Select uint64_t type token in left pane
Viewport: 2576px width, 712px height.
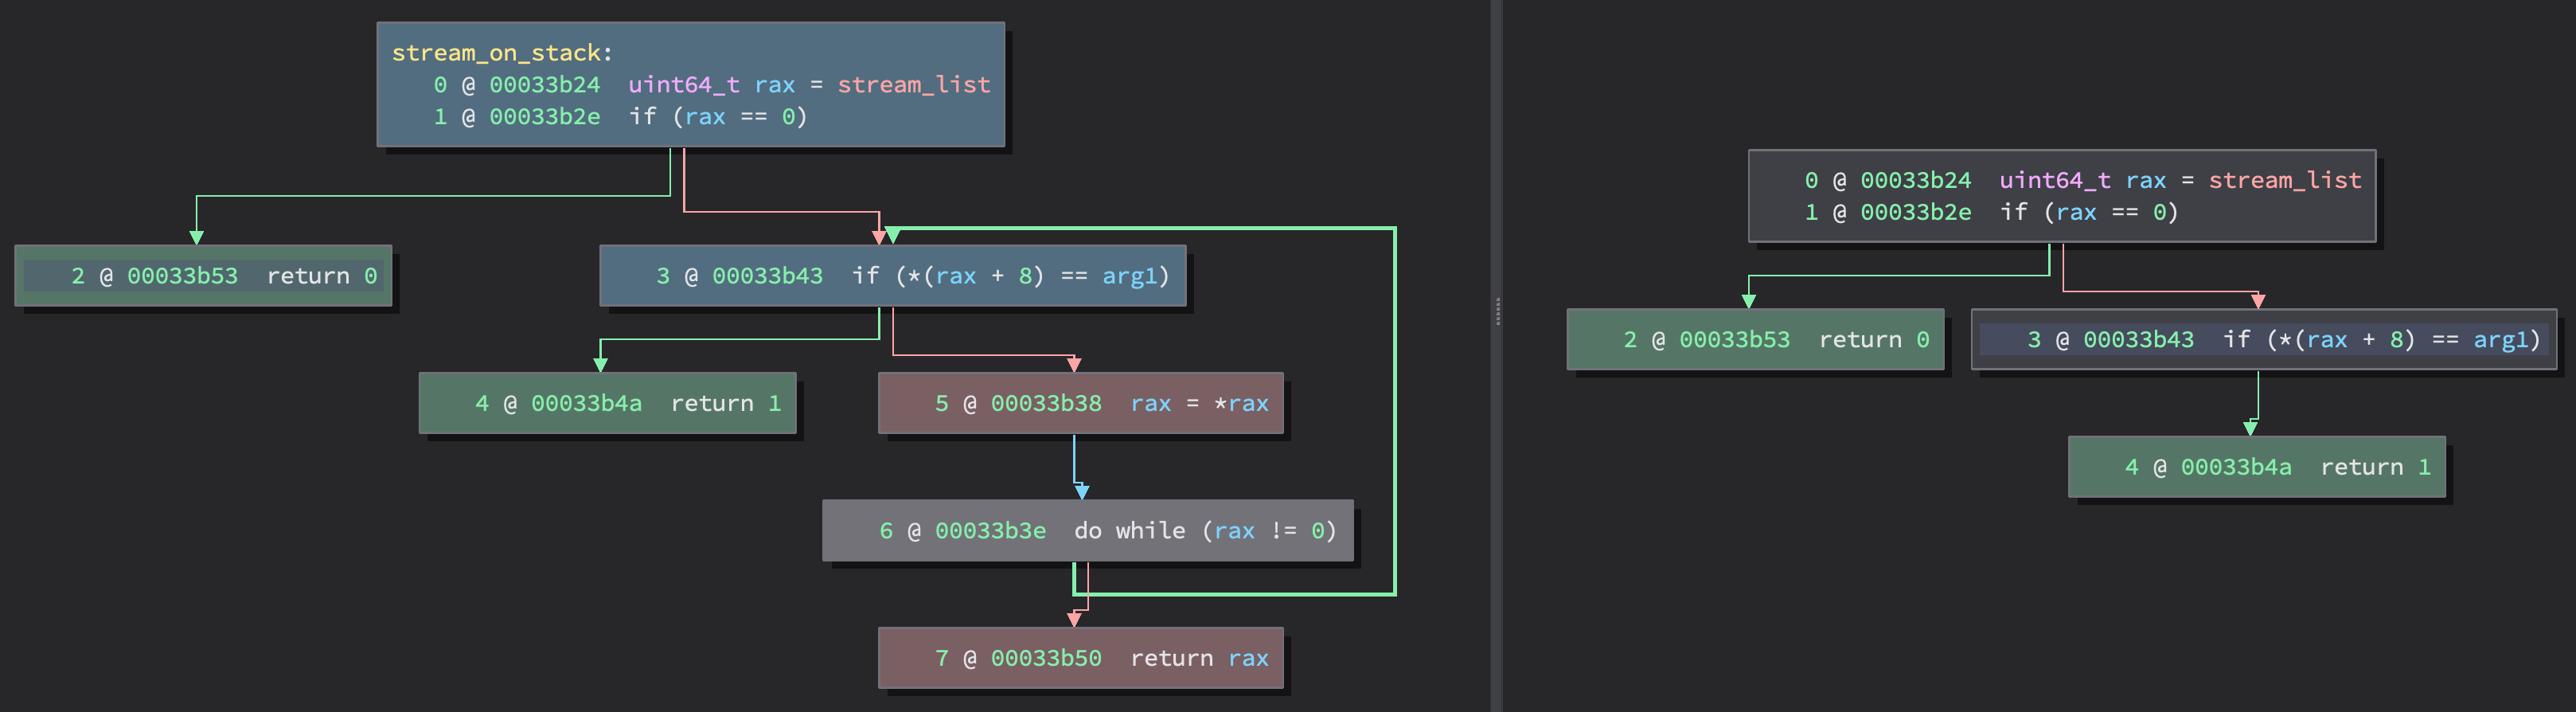pyautogui.click(x=683, y=85)
